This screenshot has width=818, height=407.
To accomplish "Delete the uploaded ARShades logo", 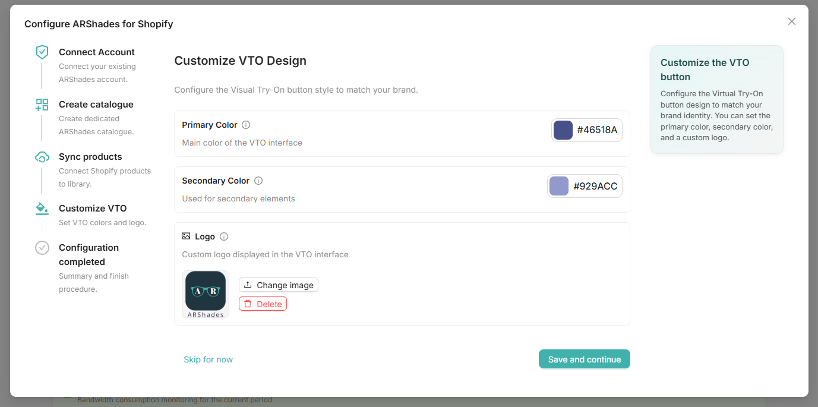I will (263, 304).
